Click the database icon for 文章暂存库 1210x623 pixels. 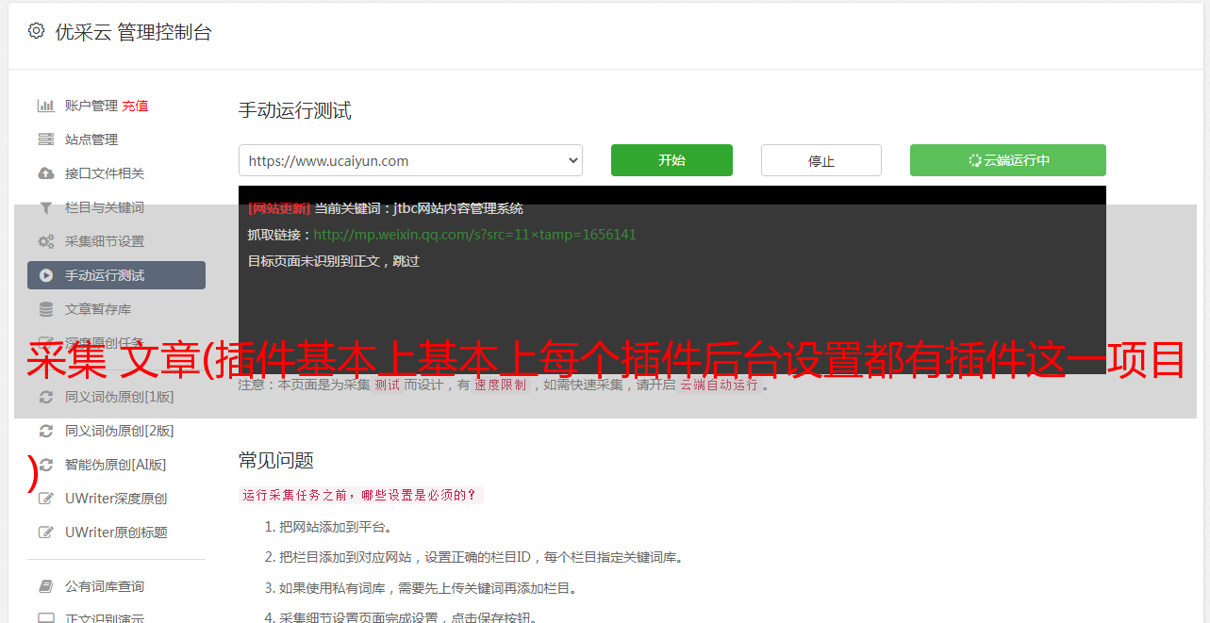pos(45,309)
